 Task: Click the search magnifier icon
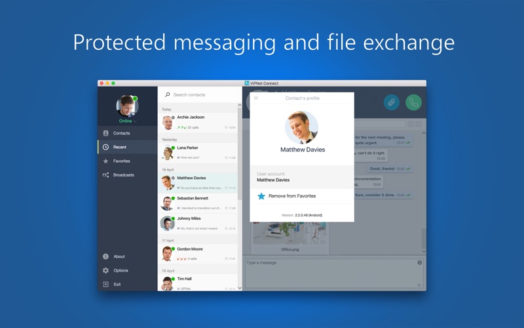click(x=168, y=94)
